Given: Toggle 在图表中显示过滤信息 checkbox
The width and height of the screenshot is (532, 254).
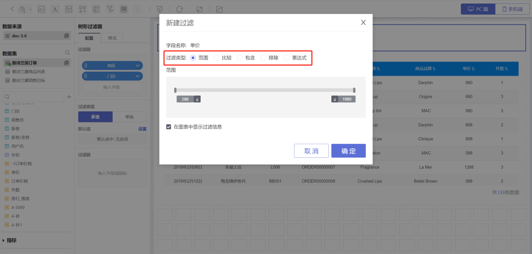Looking at the screenshot, I should tap(169, 127).
